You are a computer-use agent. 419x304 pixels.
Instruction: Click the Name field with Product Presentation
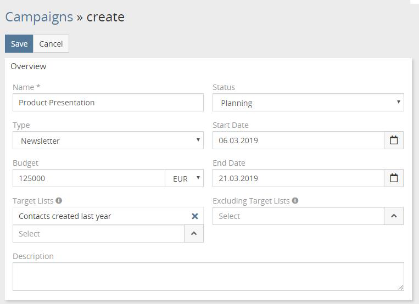(108, 103)
